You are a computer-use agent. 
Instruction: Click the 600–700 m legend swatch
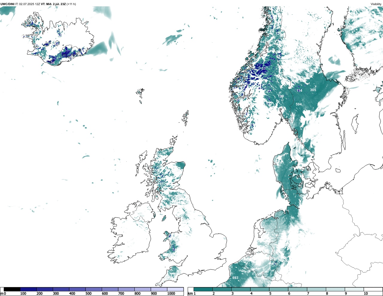110,289
